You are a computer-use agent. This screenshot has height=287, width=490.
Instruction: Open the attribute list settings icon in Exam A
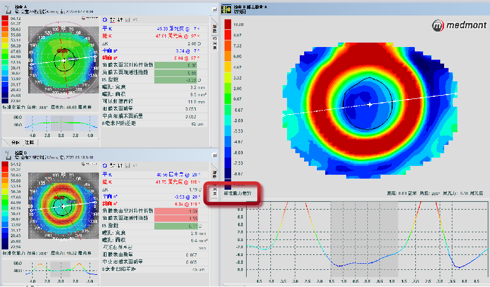click(x=112, y=20)
